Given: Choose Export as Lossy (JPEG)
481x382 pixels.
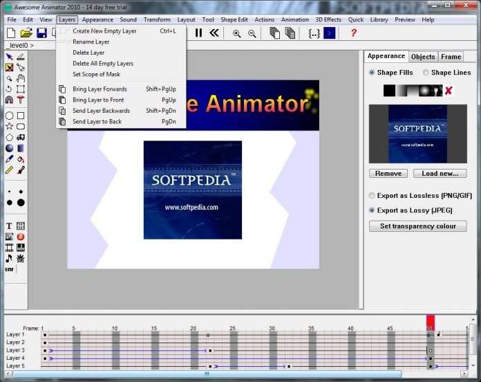Looking at the screenshot, I should [x=372, y=210].
